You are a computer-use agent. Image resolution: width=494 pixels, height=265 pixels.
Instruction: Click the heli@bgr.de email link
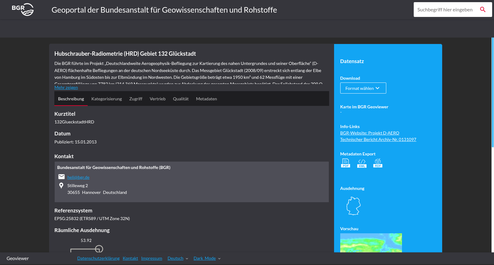click(x=78, y=177)
